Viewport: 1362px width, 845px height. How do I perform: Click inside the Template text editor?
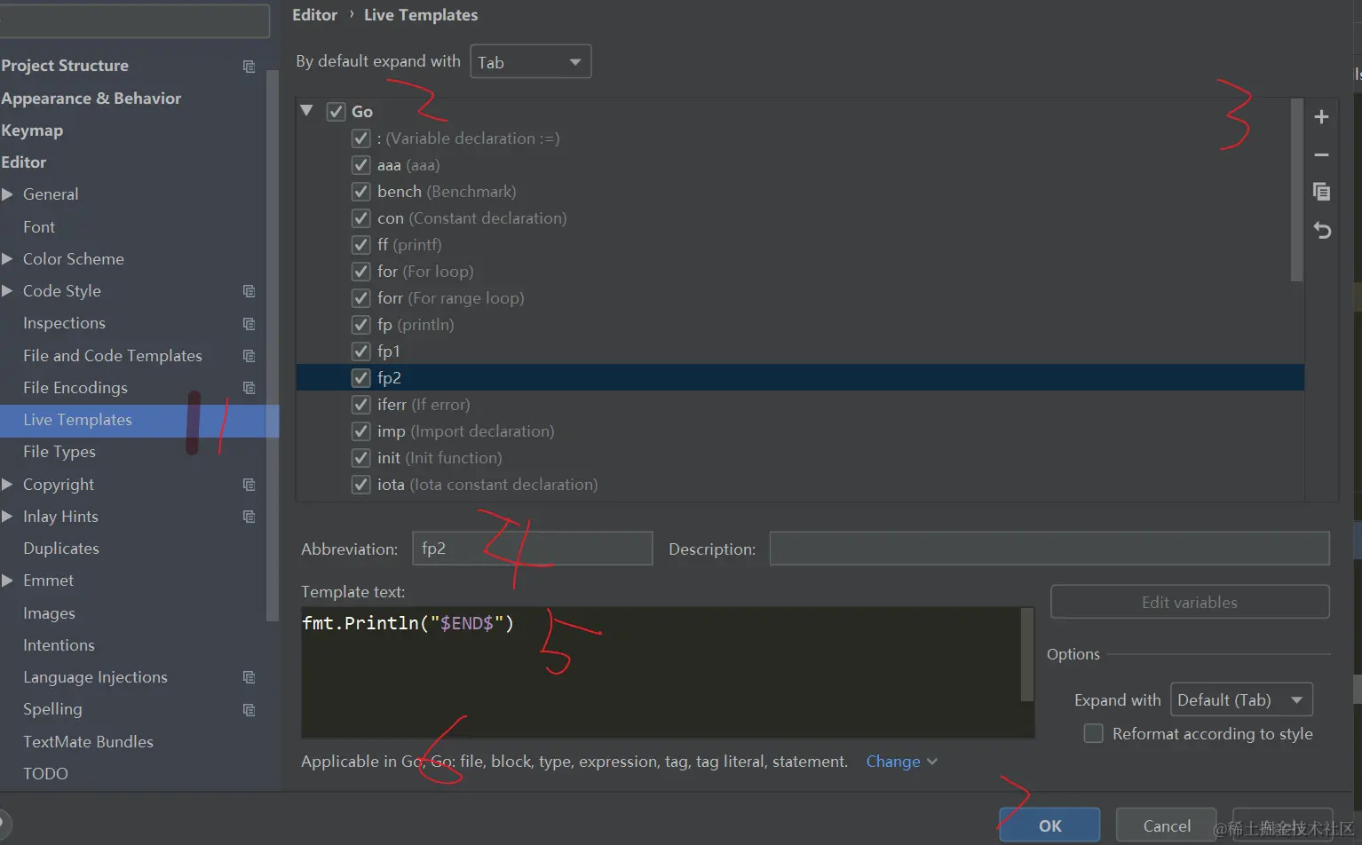661,672
